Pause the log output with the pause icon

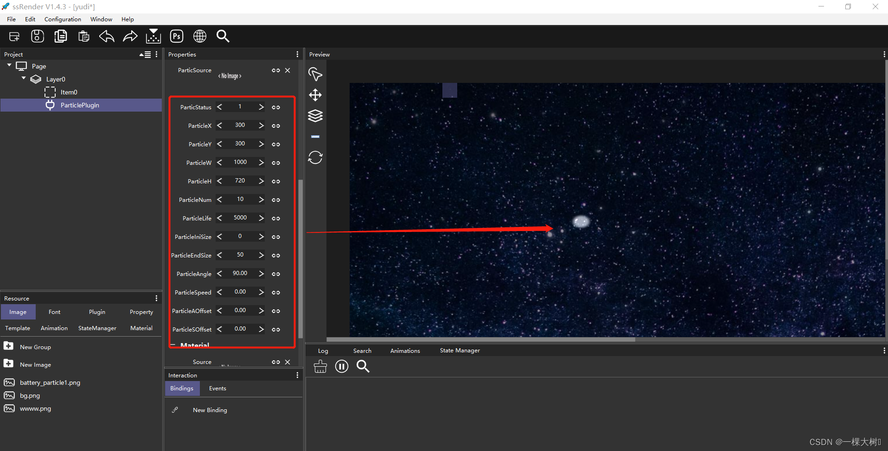click(342, 366)
